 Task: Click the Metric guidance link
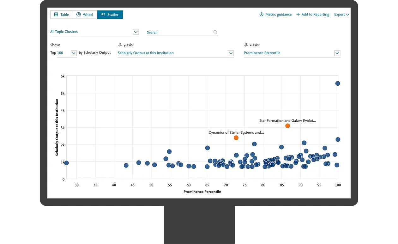[278, 14]
